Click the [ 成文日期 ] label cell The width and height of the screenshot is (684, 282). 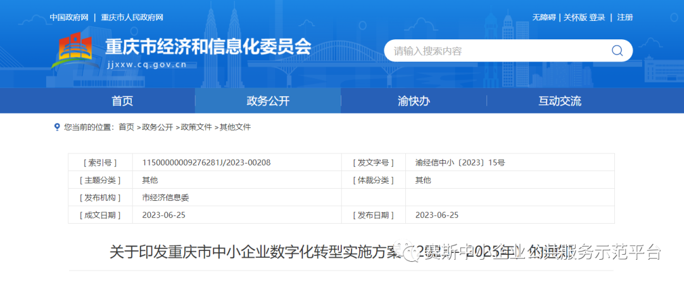click(x=100, y=215)
